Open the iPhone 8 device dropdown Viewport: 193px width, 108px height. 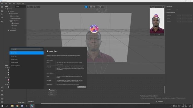[154, 7]
